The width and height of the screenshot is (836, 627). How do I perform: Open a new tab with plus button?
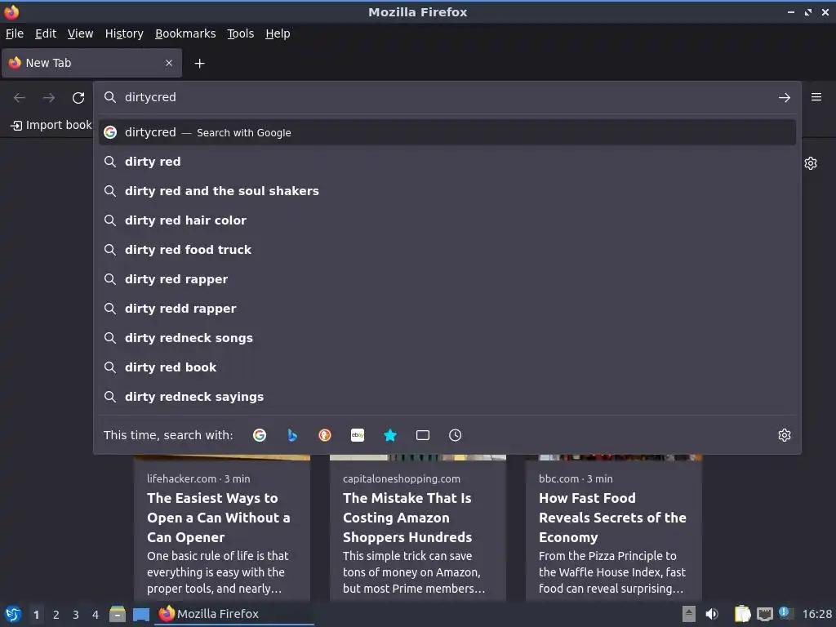click(x=199, y=64)
